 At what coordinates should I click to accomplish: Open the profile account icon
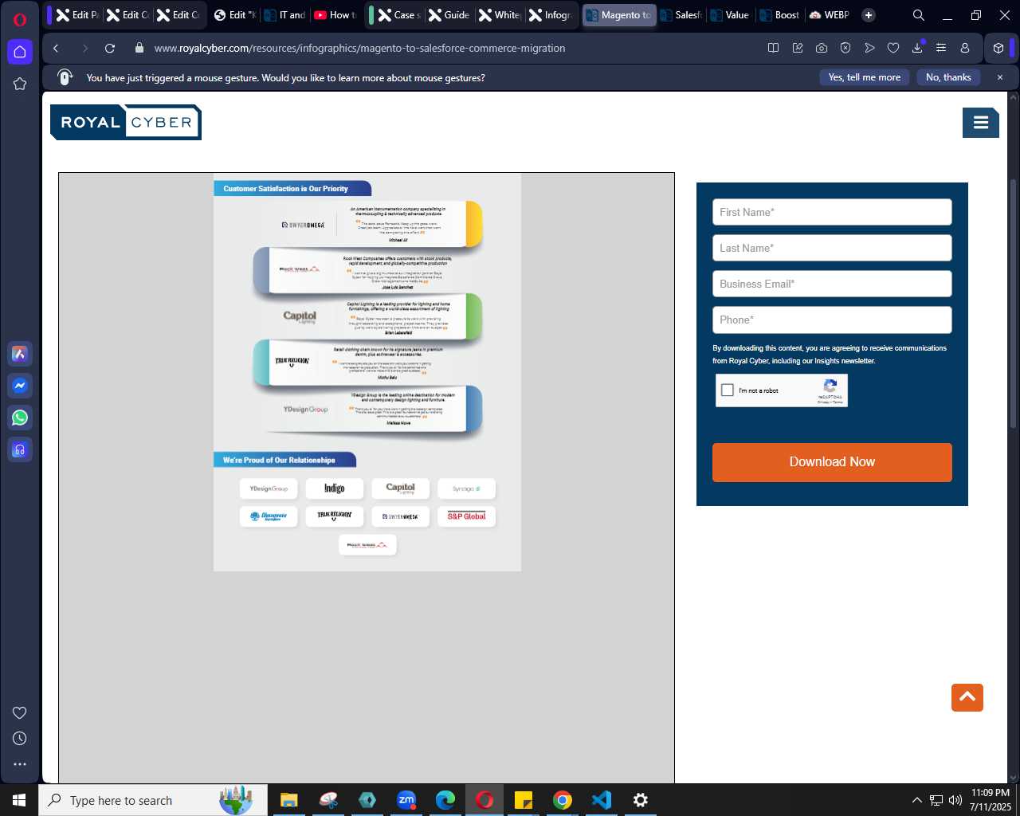pos(965,48)
